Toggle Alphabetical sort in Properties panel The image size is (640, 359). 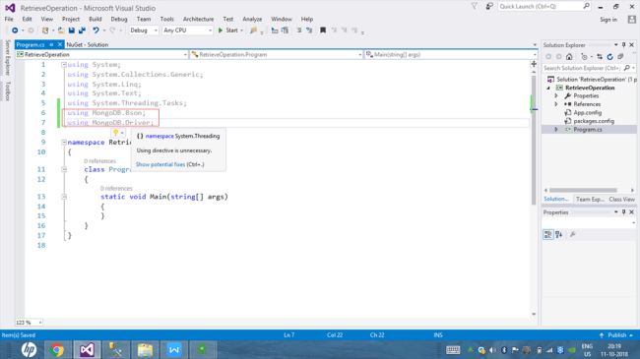pos(559,234)
